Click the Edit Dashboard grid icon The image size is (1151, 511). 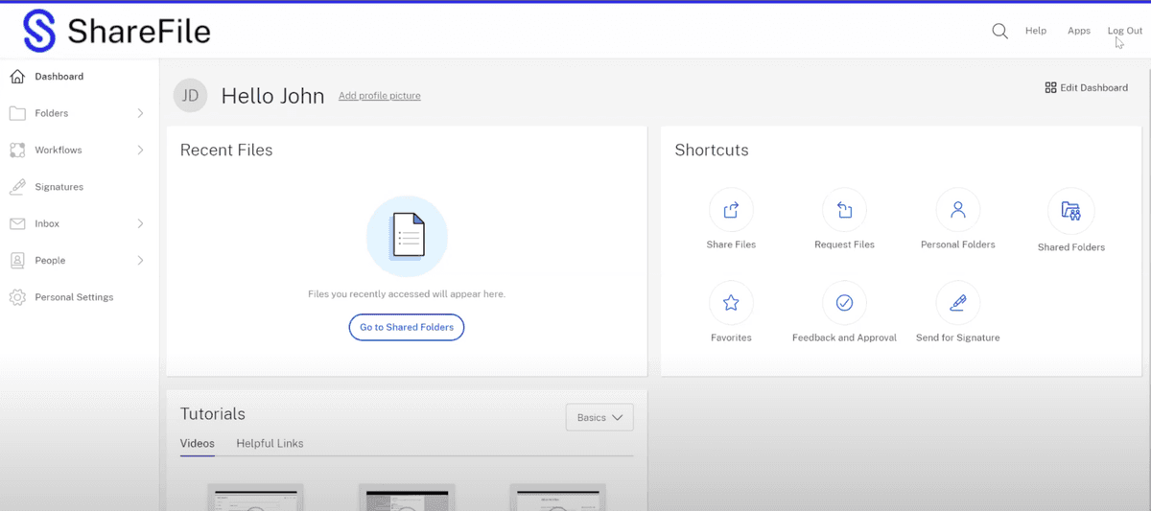point(1050,87)
